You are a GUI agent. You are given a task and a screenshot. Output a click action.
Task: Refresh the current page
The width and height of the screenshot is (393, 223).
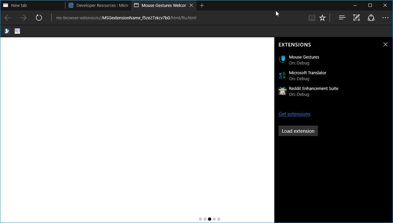(39, 18)
